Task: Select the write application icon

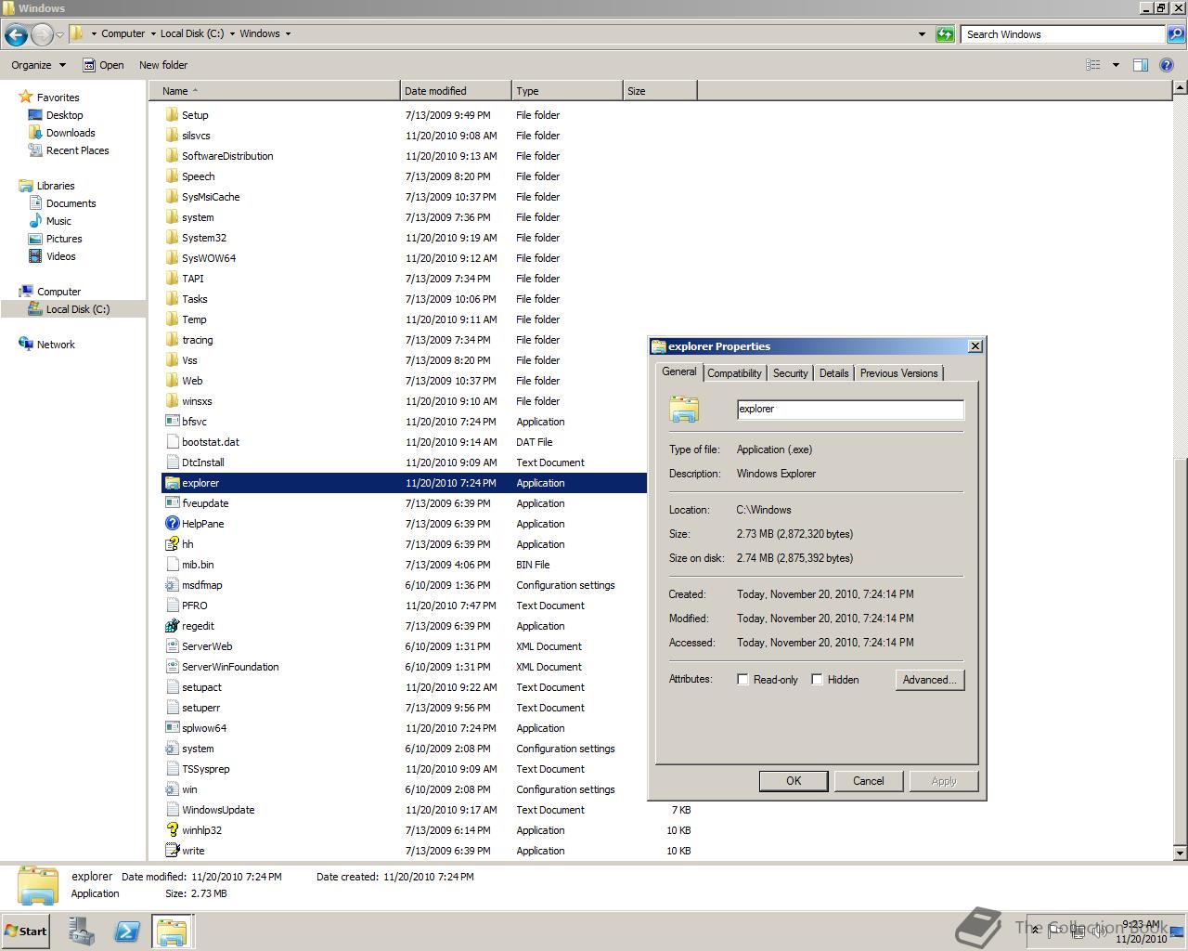Action: [x=172, y=851]
